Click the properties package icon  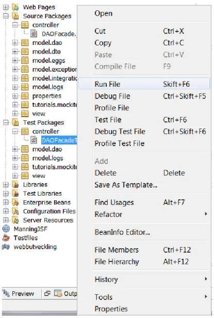(25, 96)
